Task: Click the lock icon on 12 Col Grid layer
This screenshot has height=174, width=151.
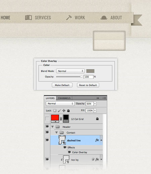Action: [x=97, y=119]
